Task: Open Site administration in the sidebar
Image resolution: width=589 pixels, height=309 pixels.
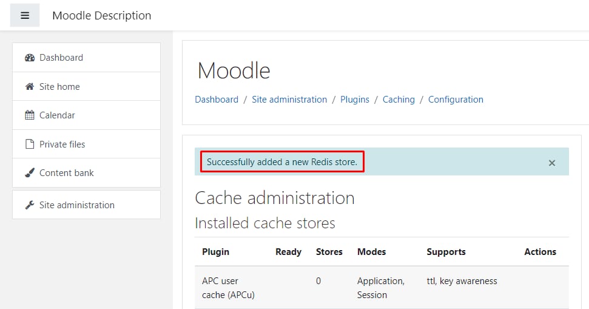Action: (86, 205)
